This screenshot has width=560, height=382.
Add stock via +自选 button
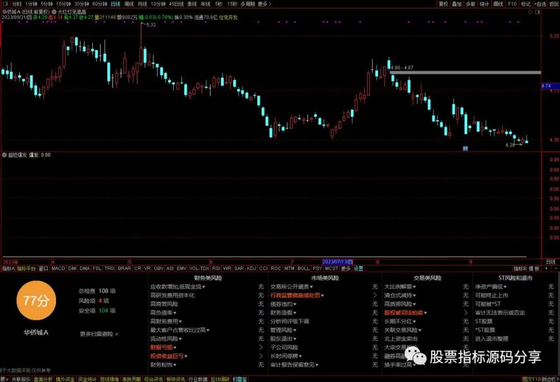click(540, 4)
